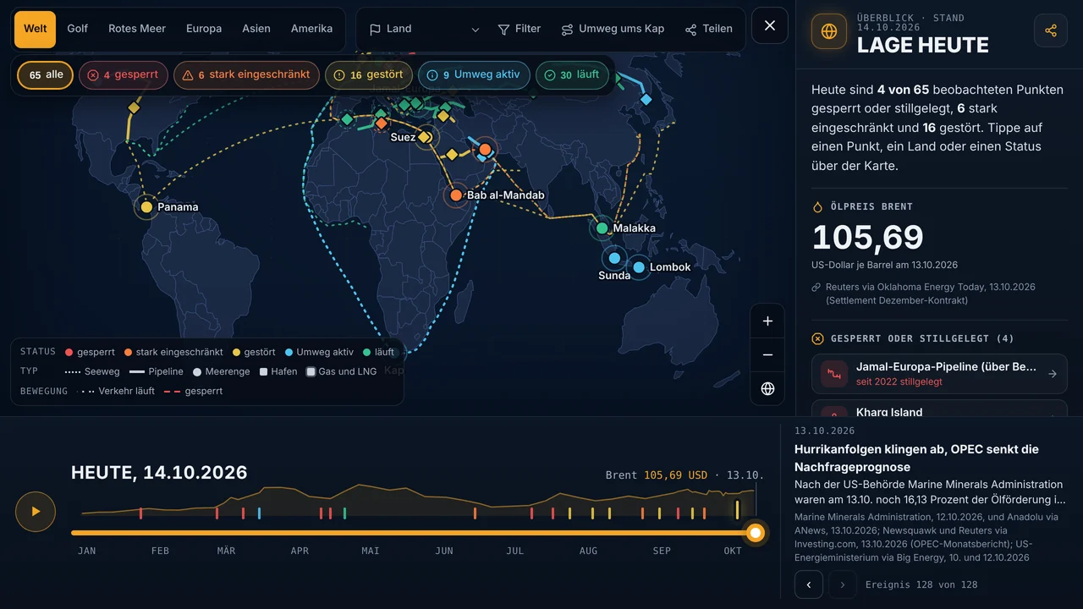Open Jamal-Europa-Pipeline entry arrow
The width and height of the screenshot is (1083, 609).
click(1053, 374)
